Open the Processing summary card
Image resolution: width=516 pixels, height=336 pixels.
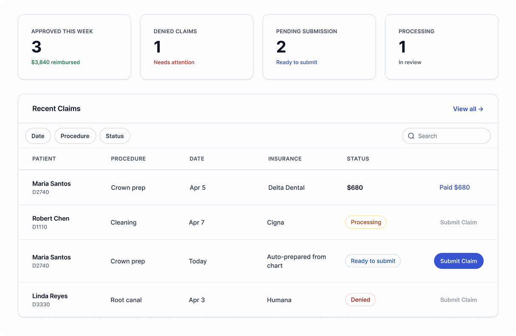[442, 47]
